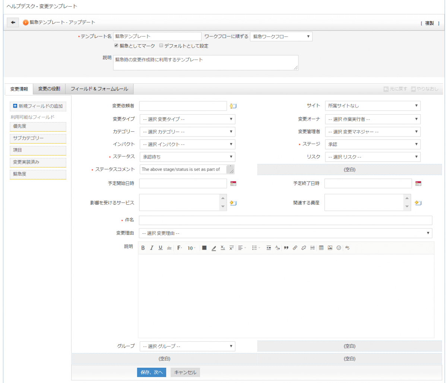Toggle italic formatting in description editor
This screenshot has width=447, height=383.
point(152,248)
